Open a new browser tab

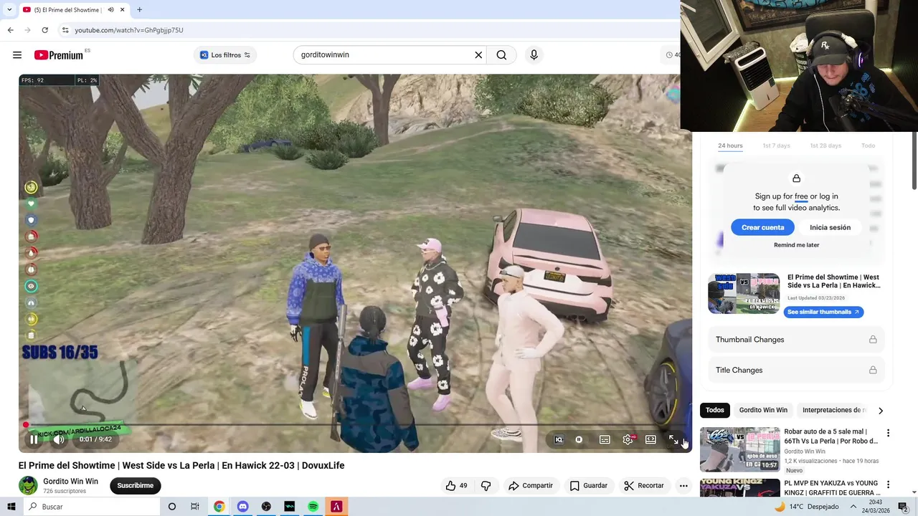pyautogui.click(x=139, y=10)
